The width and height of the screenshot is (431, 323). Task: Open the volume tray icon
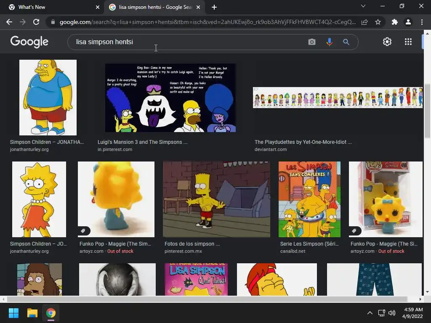(392, 313)
